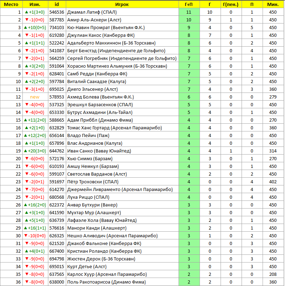
Task: Select 'Диего Эльсенер (Алст)' cell
Action: pyautogui.click(x=122, y=89)
